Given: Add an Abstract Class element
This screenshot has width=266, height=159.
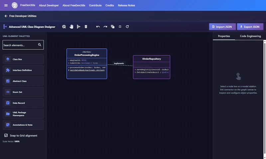Looking at the screenshot, I should [x=23, y=81].
